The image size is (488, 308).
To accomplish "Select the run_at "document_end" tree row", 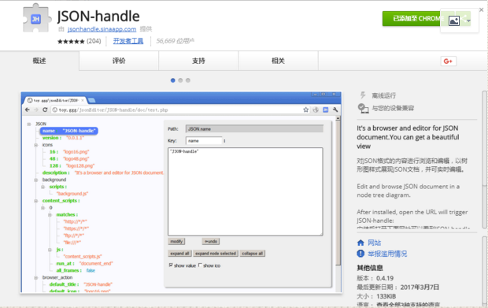I will tap(84, 263).
